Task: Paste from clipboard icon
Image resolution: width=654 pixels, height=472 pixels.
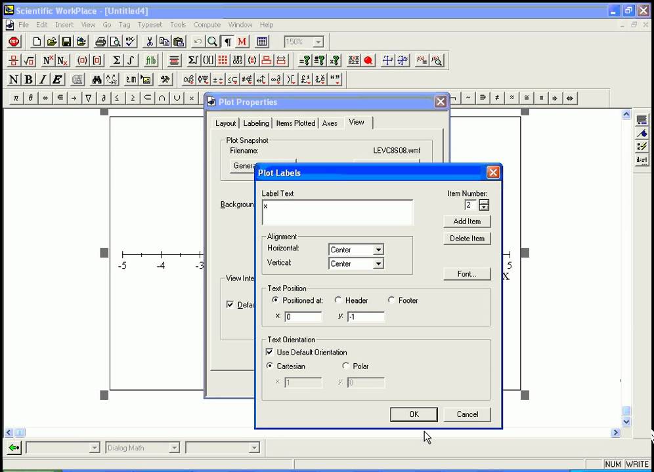Action: click(179, 42)
